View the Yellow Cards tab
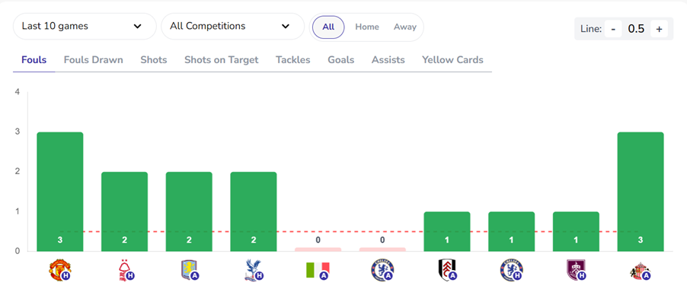The height and width of the screenshot is (305, 687). coord(452,60)
